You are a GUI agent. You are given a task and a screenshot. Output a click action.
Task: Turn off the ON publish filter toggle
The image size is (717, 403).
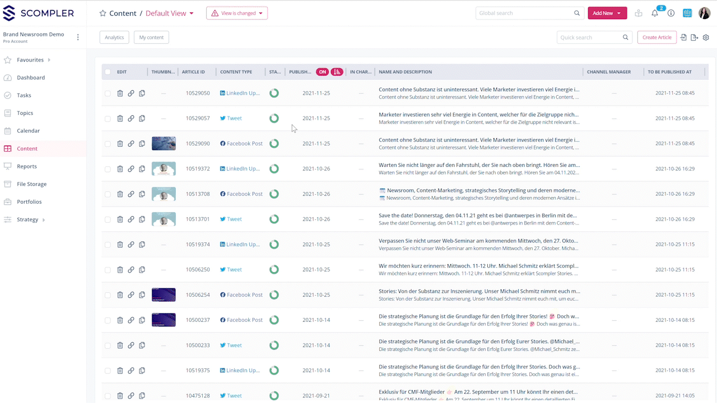[x=322, y=72]
